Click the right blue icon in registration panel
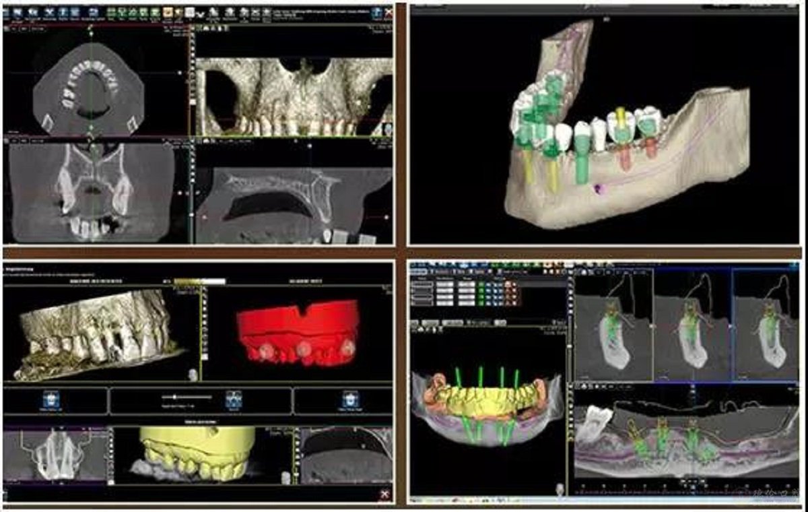 [x=349, y=397]
